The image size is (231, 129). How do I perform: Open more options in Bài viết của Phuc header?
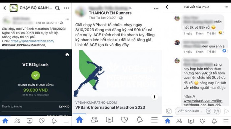coord(226,7)
